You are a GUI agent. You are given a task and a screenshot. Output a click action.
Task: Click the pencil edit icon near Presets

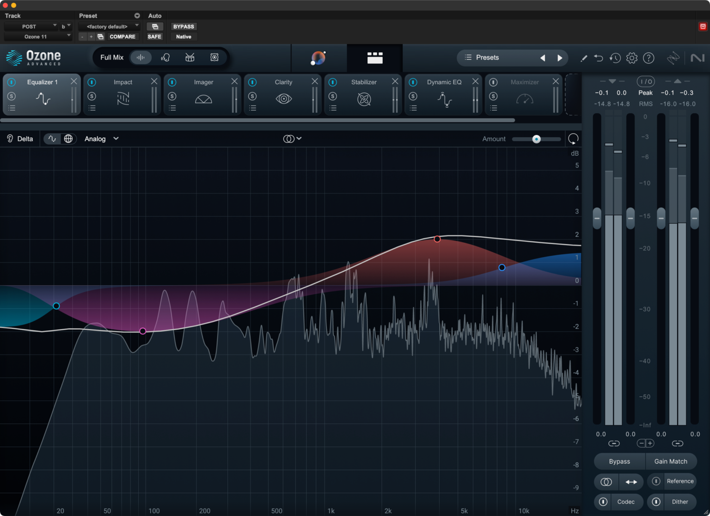coord(584,58)
